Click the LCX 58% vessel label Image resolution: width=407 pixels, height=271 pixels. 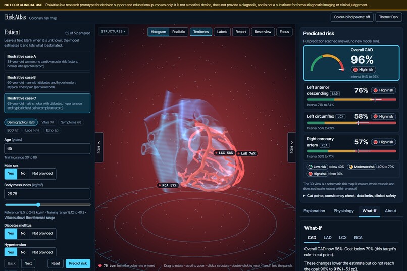click(x=225, y=153)
